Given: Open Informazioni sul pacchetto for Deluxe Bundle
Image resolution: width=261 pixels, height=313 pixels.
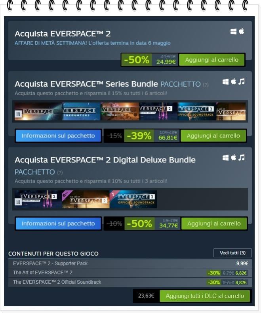Looking at the screenshot, I should [x=58, y=223].
